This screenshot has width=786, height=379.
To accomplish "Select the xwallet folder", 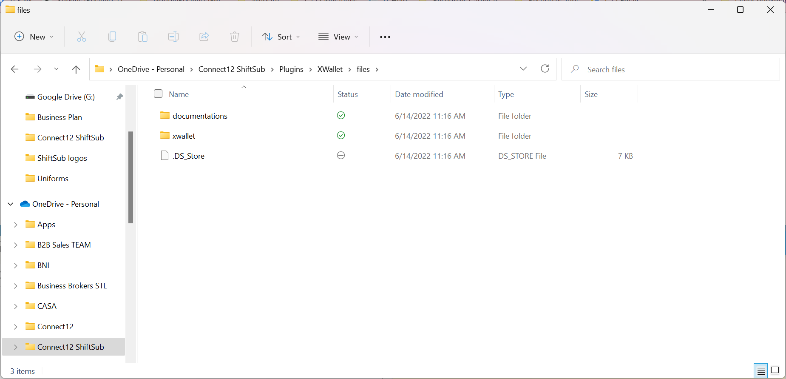I will click(x=184, y=136).
